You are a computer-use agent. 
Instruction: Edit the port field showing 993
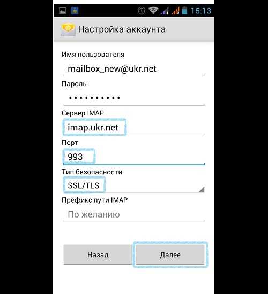(x=134, y=157)
